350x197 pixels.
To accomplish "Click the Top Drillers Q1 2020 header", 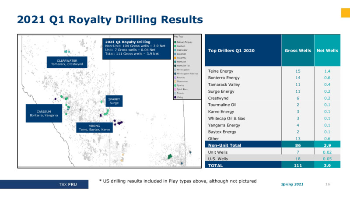I will (231, 50).
